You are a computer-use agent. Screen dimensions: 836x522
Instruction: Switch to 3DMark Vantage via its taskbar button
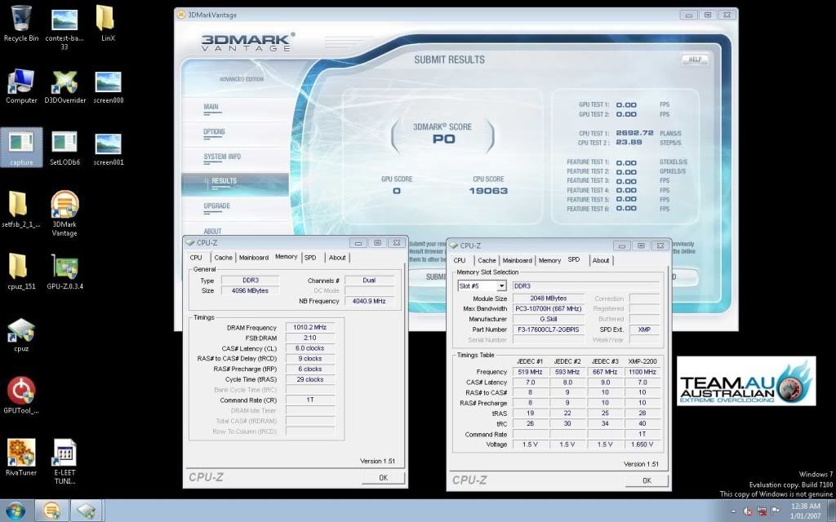[x=51, y=511]
